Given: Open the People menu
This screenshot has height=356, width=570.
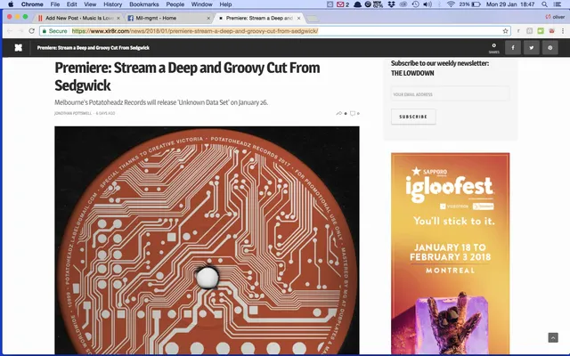Looking at the screenshot, I should tap(175, 4).
